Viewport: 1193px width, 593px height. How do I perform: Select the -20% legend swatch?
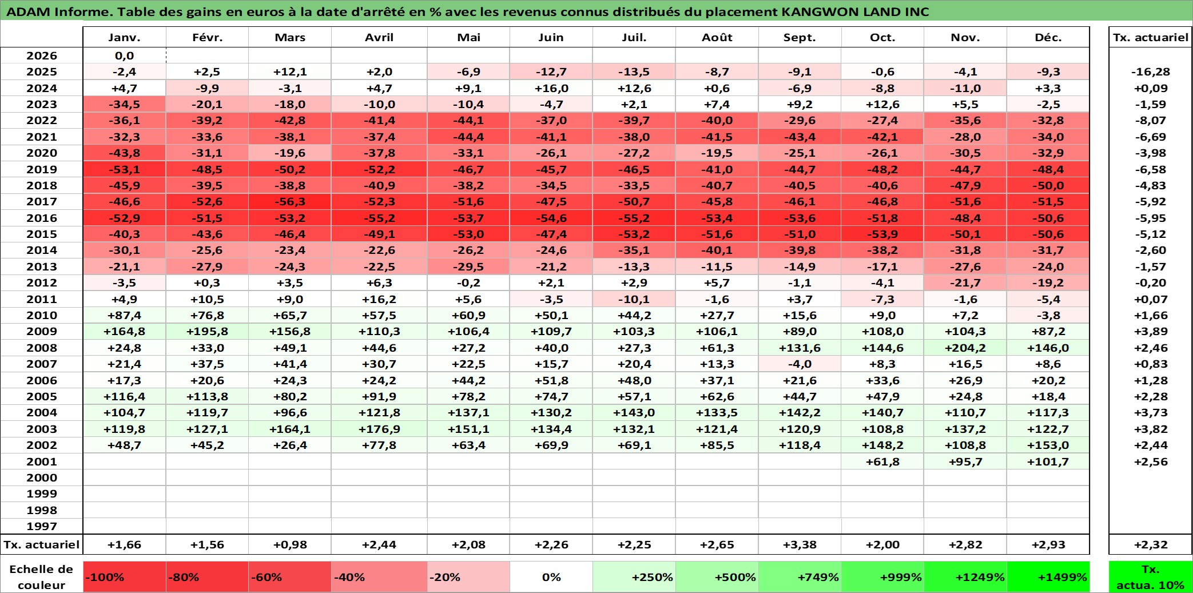point(468,577)
